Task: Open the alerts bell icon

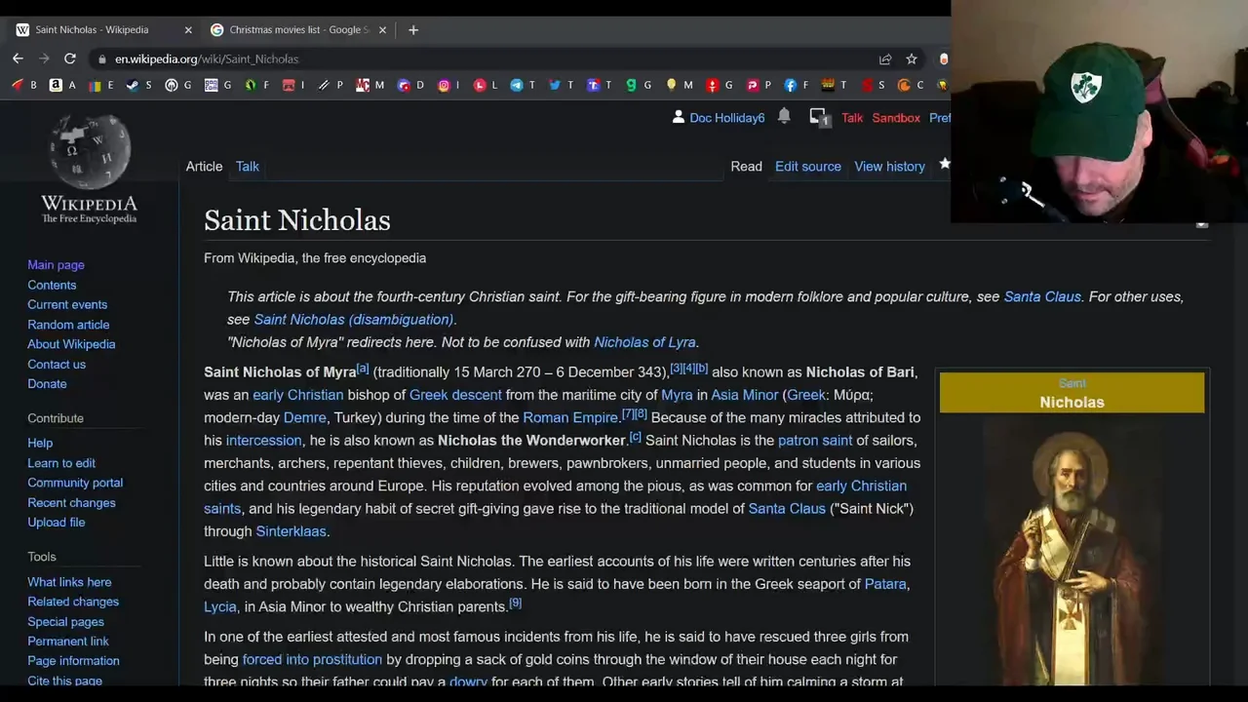Action: [x=784, y=117]
